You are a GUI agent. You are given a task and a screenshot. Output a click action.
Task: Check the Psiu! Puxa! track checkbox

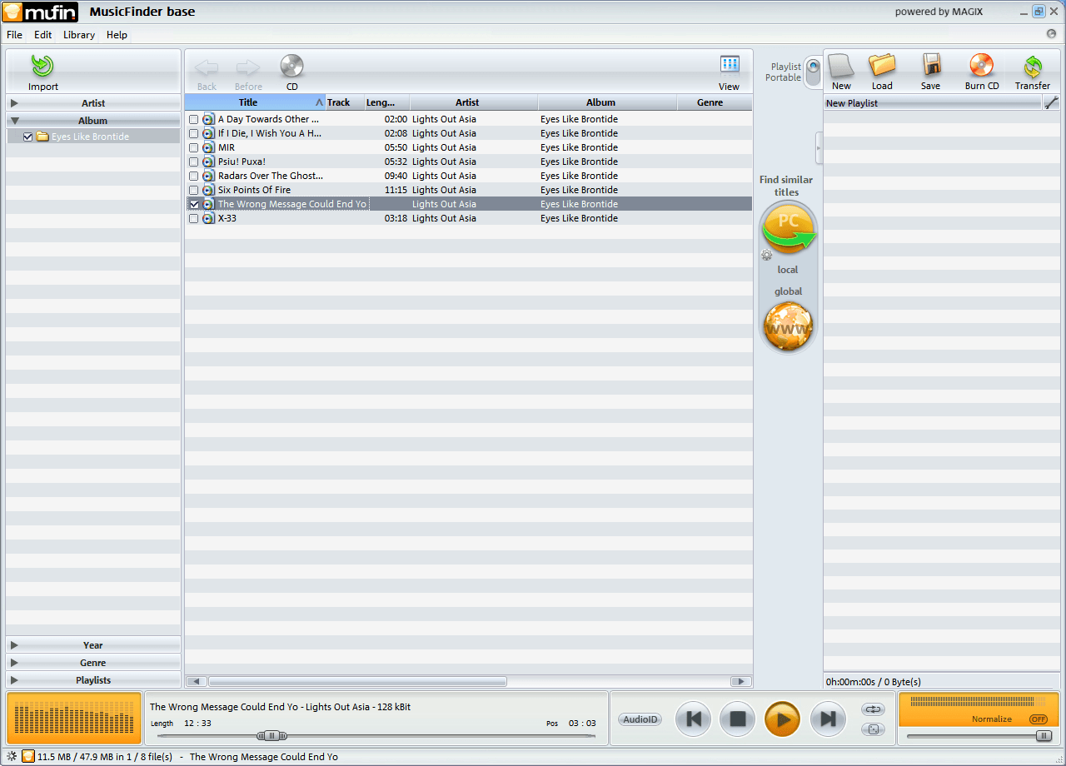(194, 162)
